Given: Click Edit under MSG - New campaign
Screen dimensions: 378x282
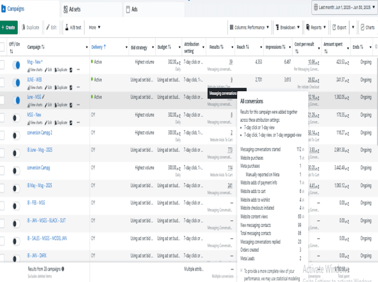Looking at the screenshot, I should click(48, 122).
